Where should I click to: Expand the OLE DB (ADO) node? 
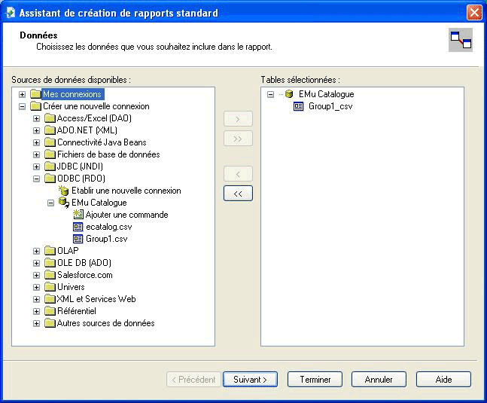[37, 263]
